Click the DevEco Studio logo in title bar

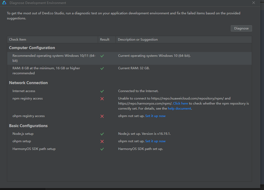click(x=4, y=3)
